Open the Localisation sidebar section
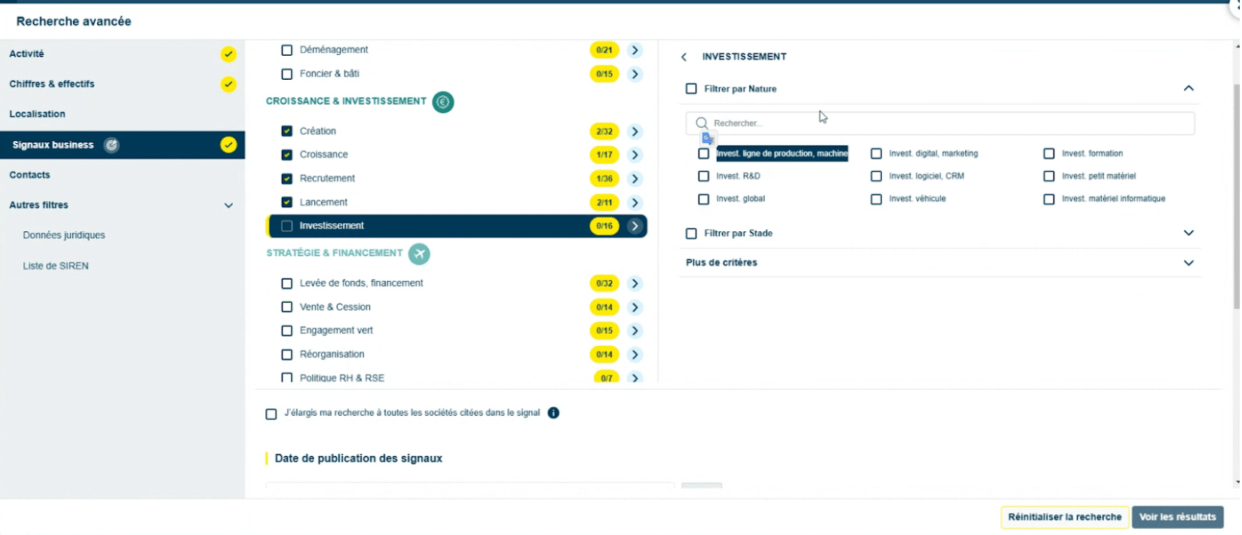 (x=38, y=114)
